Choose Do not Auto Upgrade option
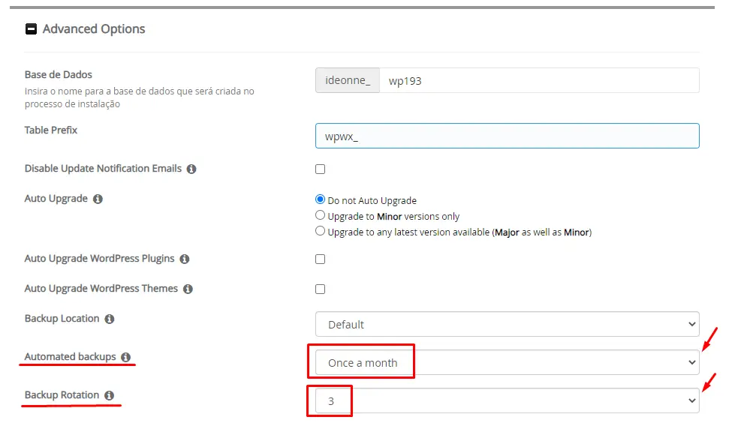This screenshot has width=732, height=441. click(320, 199)
